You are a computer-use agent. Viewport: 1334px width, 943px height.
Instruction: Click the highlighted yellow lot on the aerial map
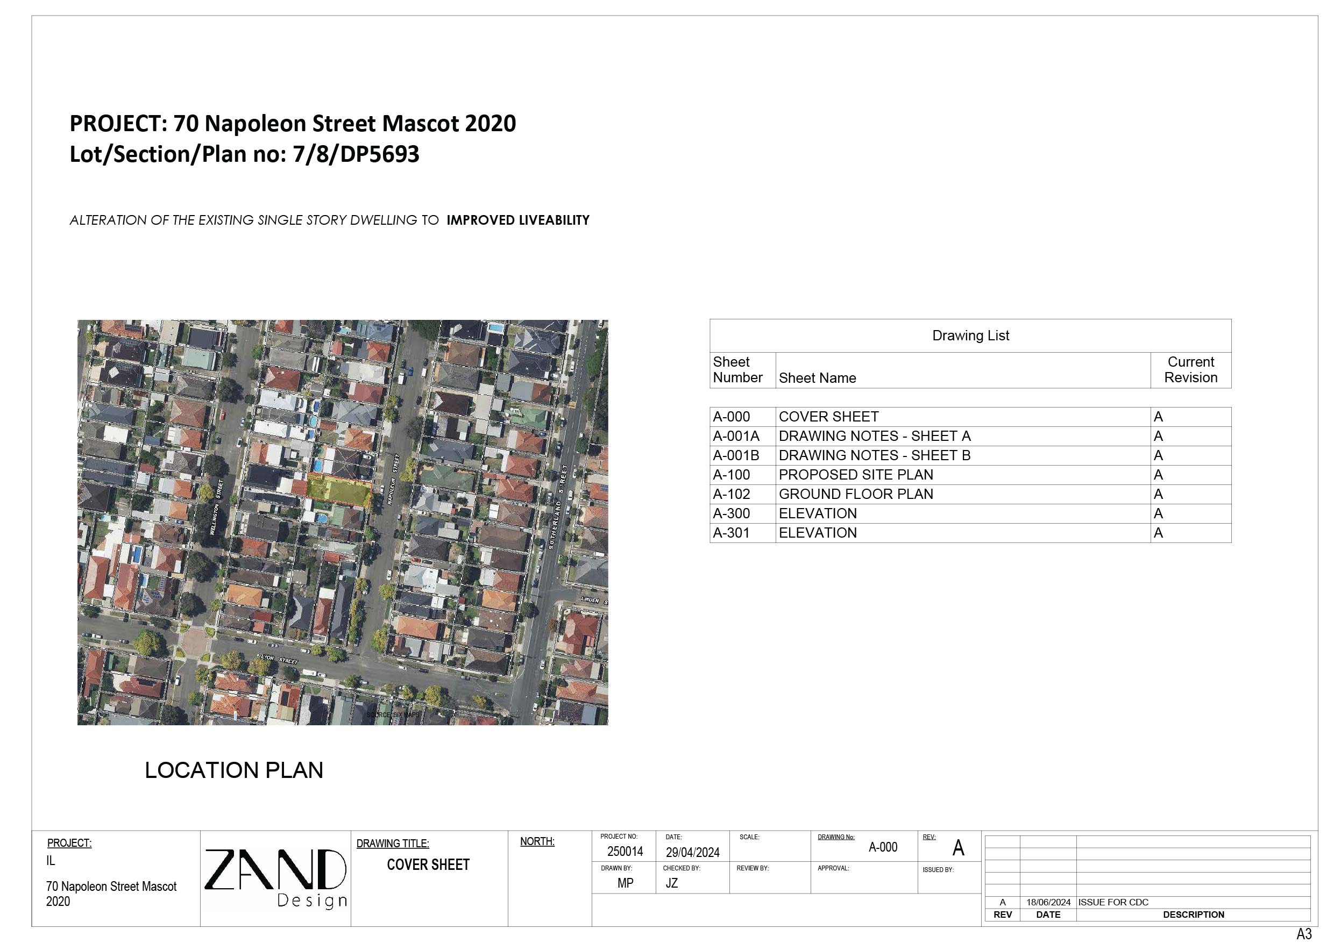tap(339, 489)
